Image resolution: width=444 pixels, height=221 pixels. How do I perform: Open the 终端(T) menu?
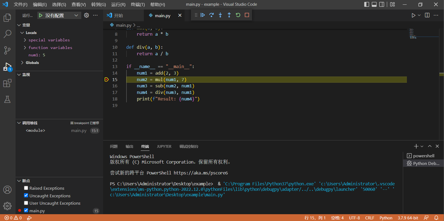tap(138, 5)
